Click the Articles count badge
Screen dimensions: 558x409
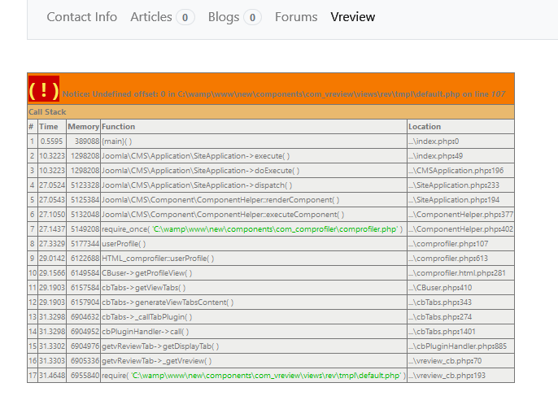(185, 17)
